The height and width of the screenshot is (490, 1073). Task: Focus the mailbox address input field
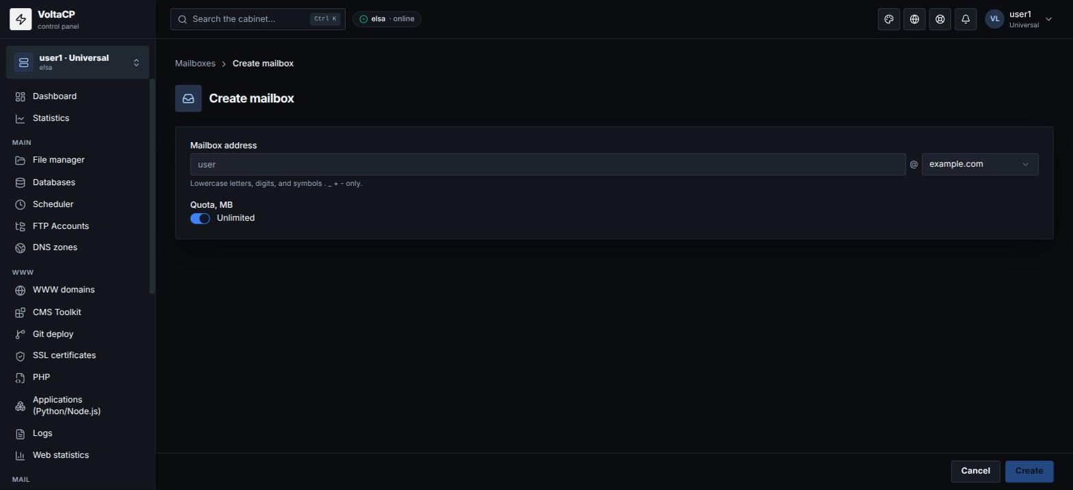[547, 164]
